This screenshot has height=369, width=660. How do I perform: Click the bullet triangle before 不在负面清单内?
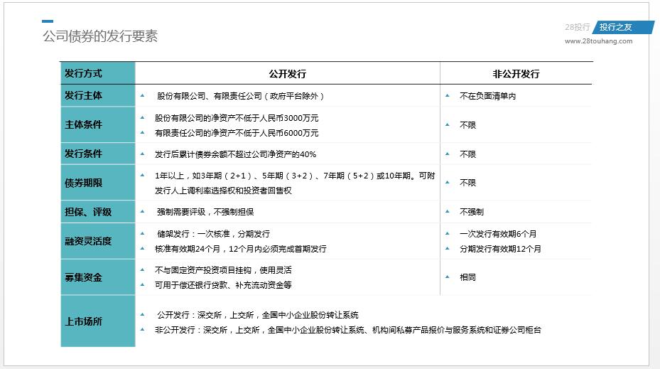[x=448, y=95]
